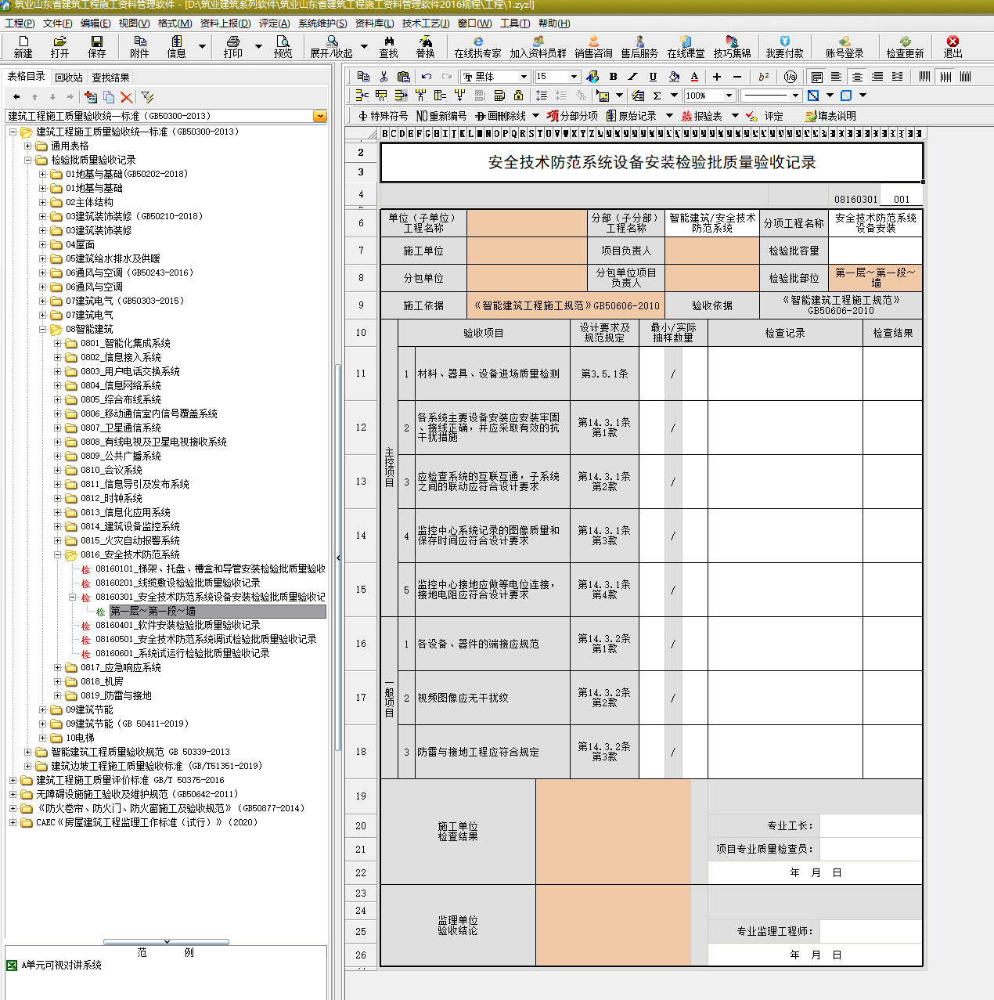994x1000 pixels.
Task: Click the color palette icon beside font size
Action: 592,76
